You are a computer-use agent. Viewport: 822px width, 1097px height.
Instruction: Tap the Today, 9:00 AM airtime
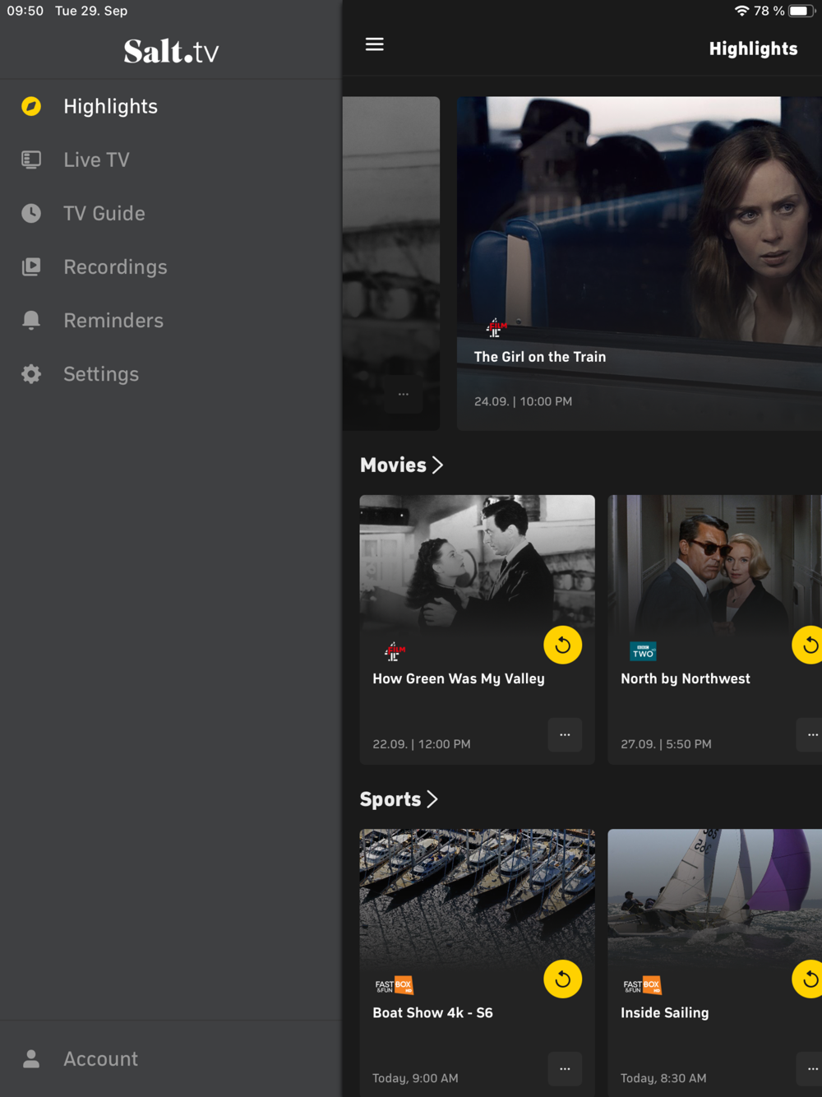pyautogui.click(x=415, y=1078)
